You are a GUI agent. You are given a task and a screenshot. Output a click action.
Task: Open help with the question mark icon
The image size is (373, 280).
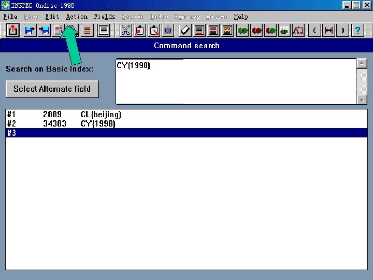click(x=357, y=31)
